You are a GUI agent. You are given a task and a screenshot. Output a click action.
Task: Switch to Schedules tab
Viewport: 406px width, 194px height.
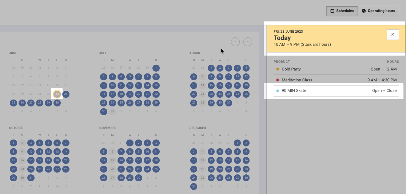pyautogui.click(x=342, y=11)
